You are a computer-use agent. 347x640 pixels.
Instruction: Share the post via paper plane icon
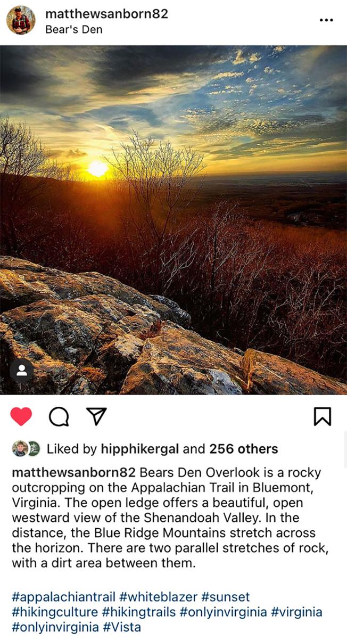[96, 416]
